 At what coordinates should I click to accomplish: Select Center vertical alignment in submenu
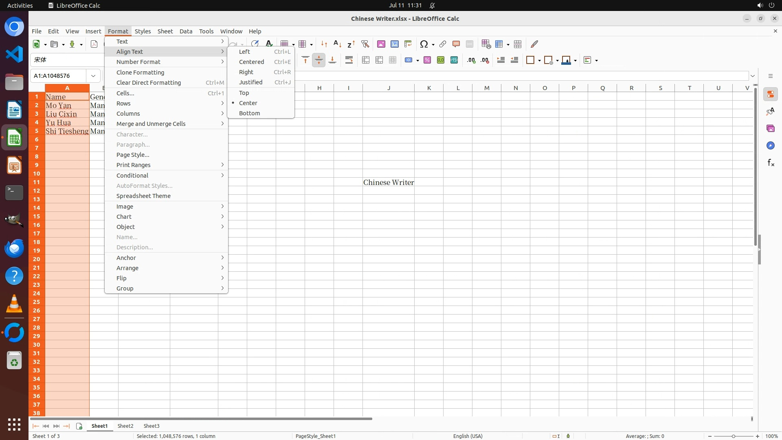point(248,103)
